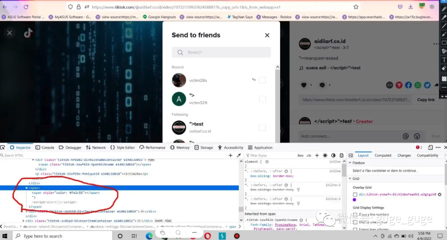
Task: Create a new node with the plus icon
Action: pos(231,155)
